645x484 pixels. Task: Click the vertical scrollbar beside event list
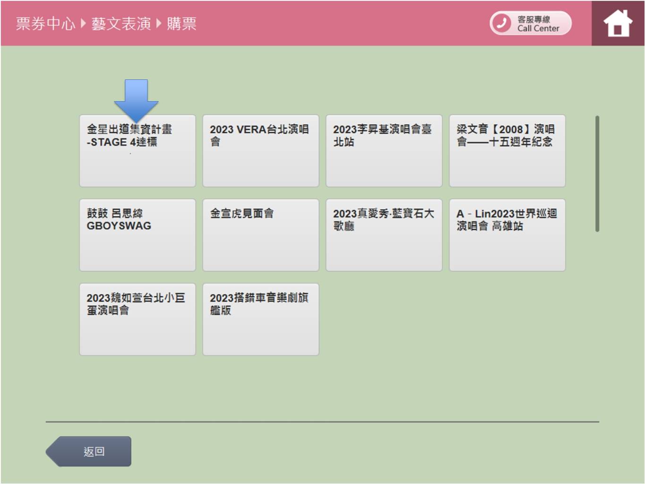tap(597, 174)
